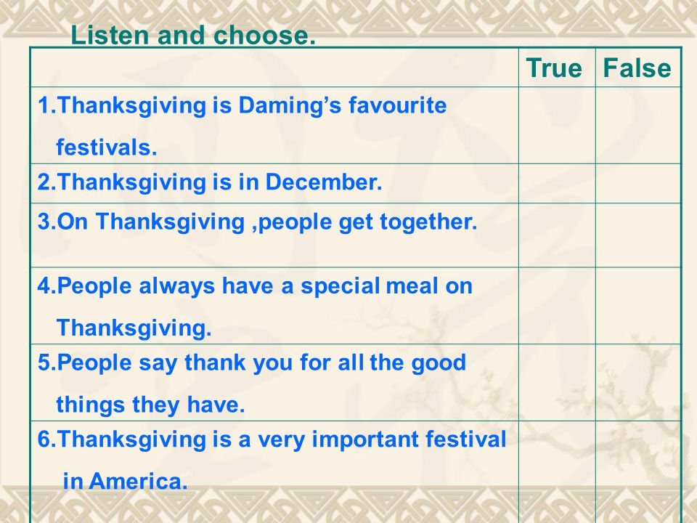Screen dimensions: 697x523
Task: Mark statement 6 about America as False
Action: [x=638, y=472]
